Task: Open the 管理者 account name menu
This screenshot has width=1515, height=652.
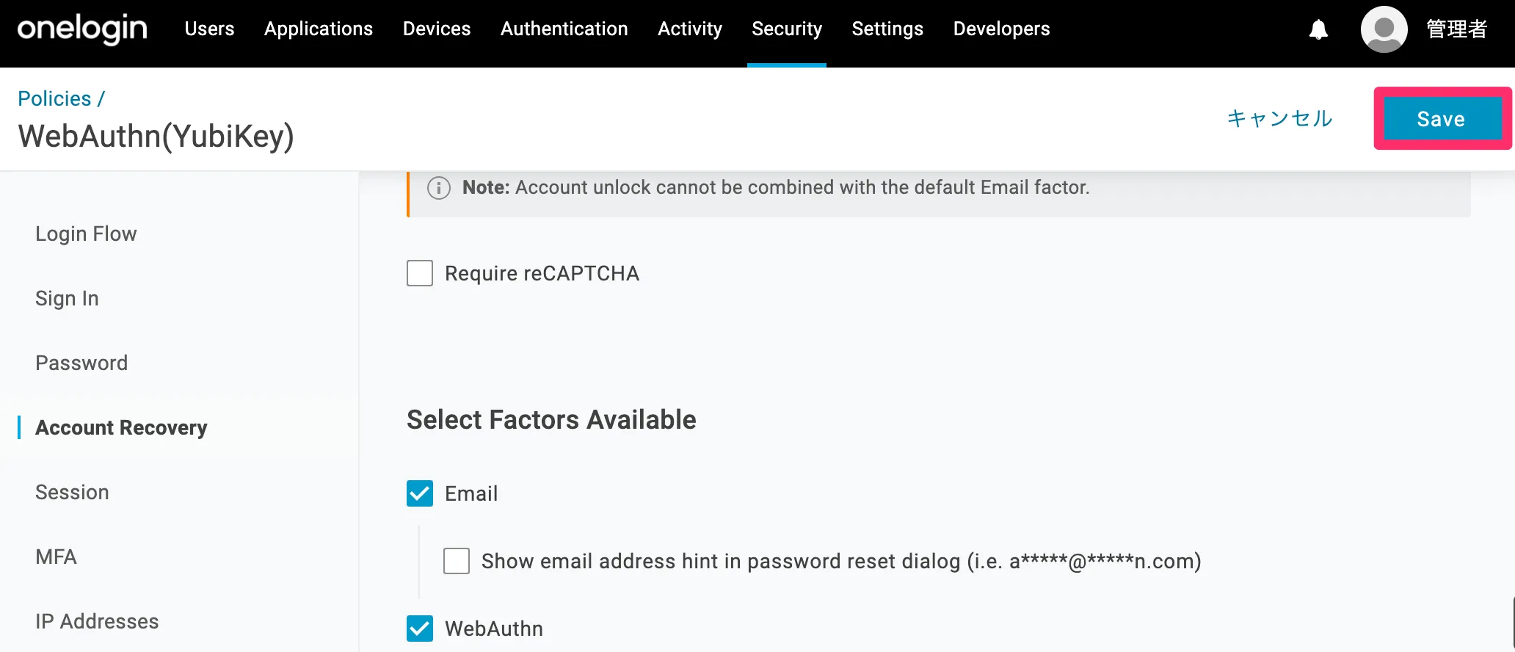Action: (1456, 29)
